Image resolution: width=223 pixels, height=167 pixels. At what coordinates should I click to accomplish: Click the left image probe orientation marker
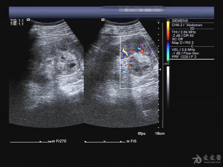click(28, 20)
